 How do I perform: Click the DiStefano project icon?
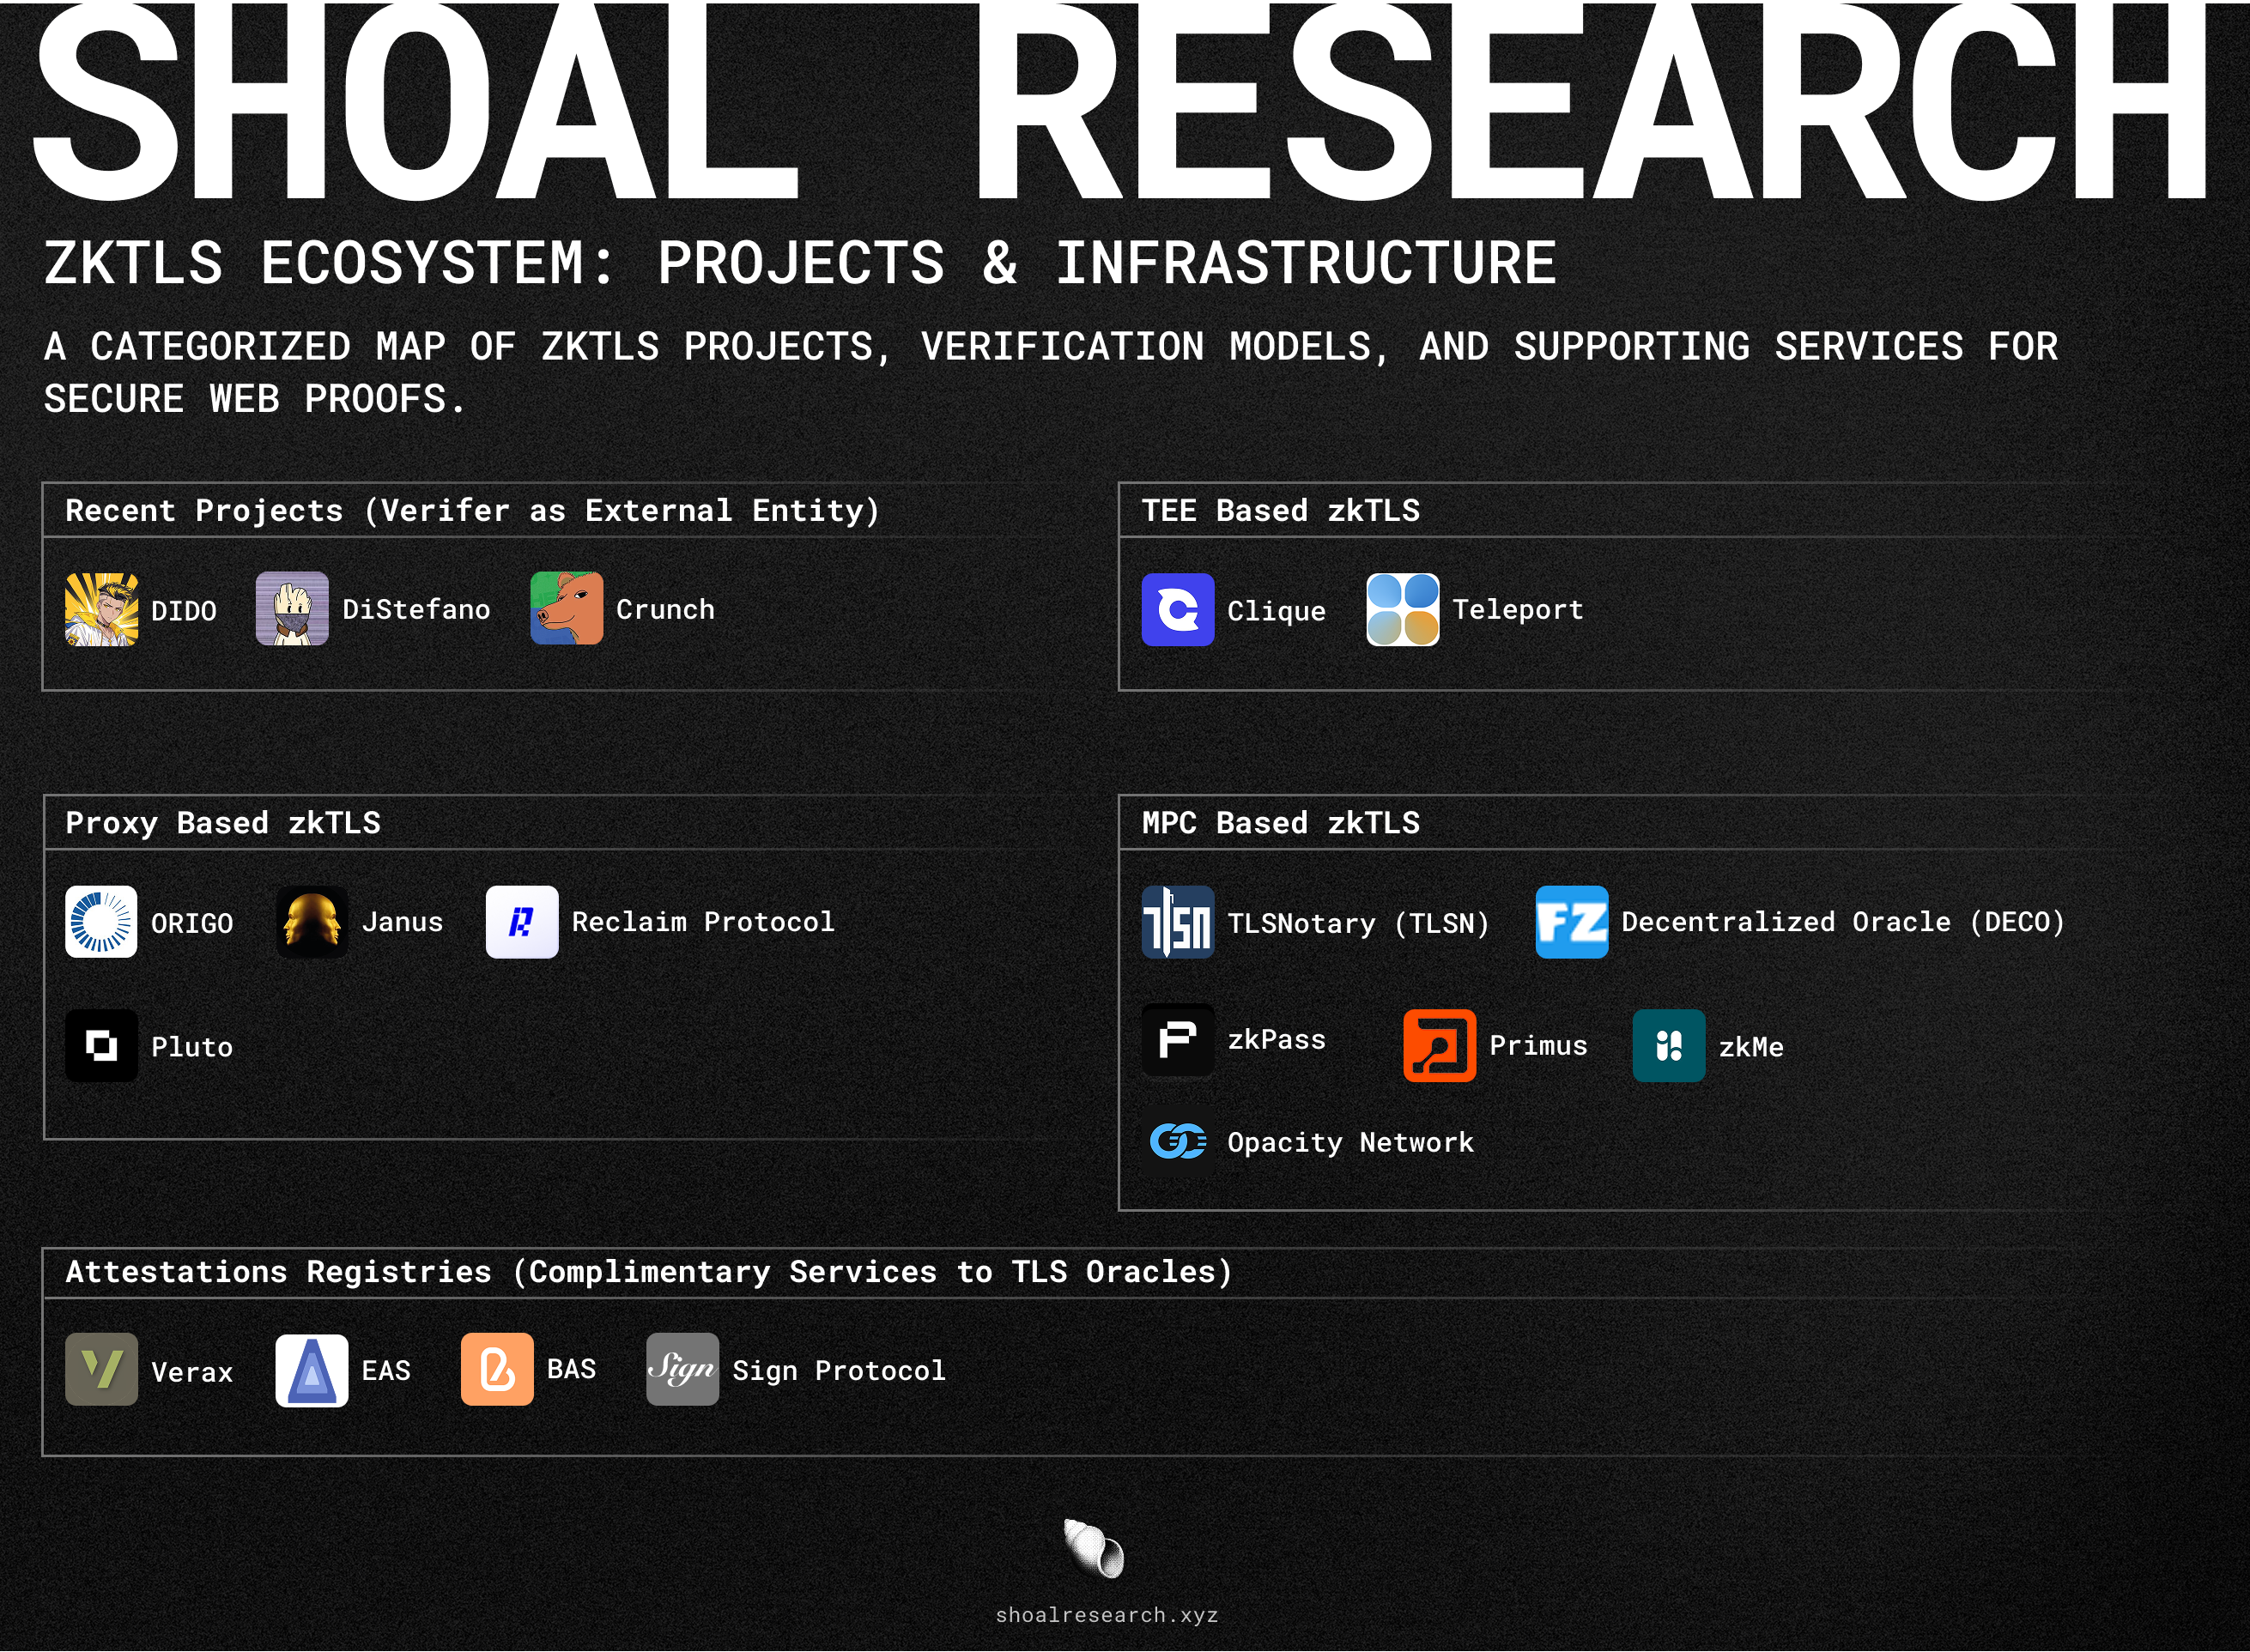tap(292, 609)
